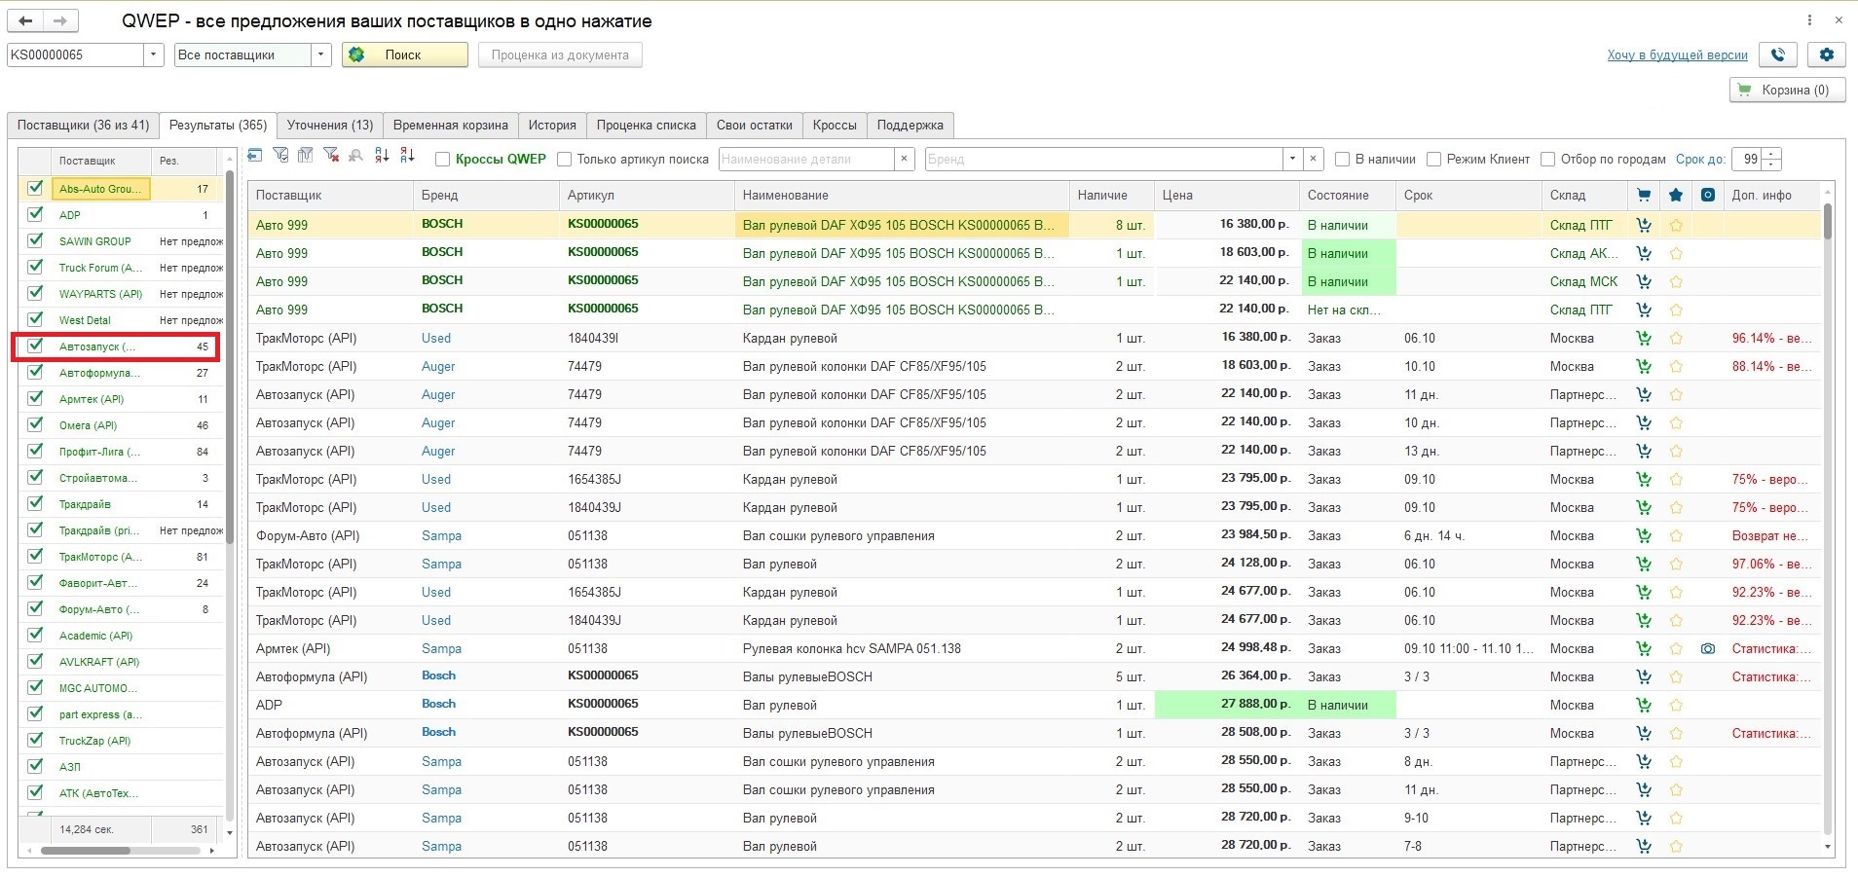Increase the Срок до value with up arrow

[1772, 154]
